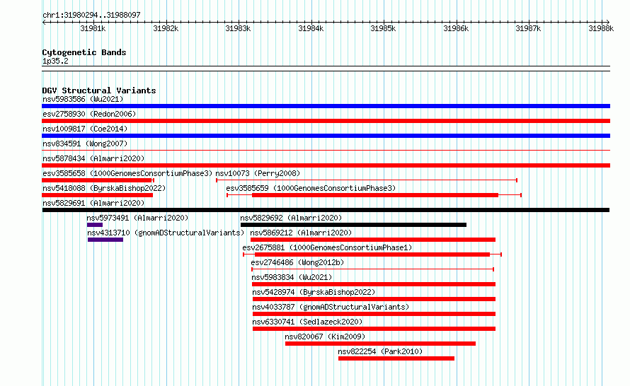Select the red bar under nsv6330741
This screenshot has height=386, width=630.
click(x=374, y=329)
